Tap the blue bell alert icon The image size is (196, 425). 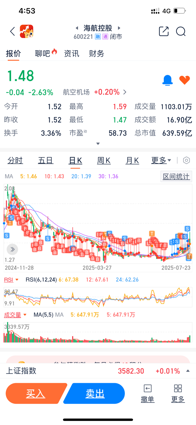coord(167,80)
